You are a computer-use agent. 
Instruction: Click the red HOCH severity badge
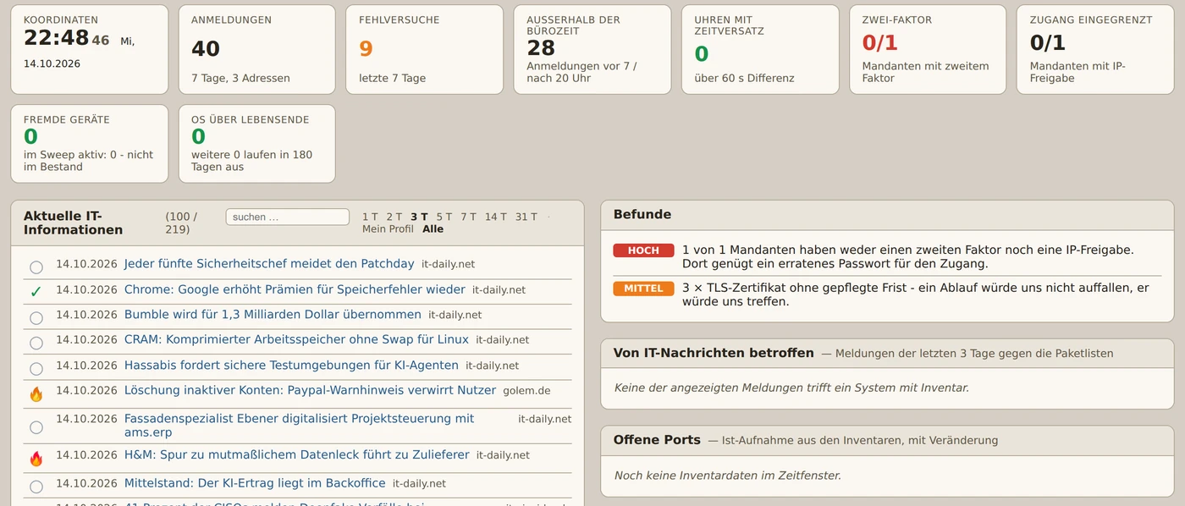point(643,250)
